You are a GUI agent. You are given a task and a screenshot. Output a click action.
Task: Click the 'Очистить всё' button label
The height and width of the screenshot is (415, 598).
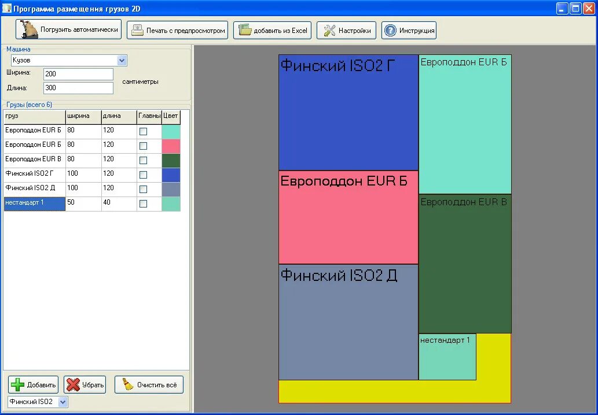[x=157, y=385]
